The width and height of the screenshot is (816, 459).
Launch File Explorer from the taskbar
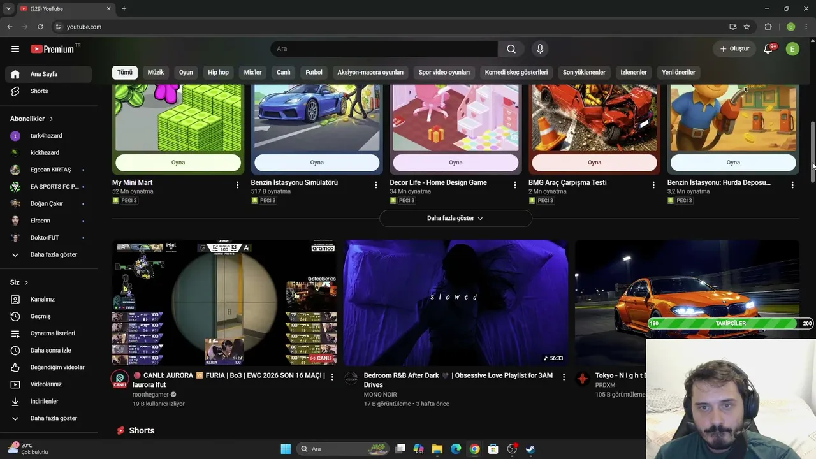point(437,449)
